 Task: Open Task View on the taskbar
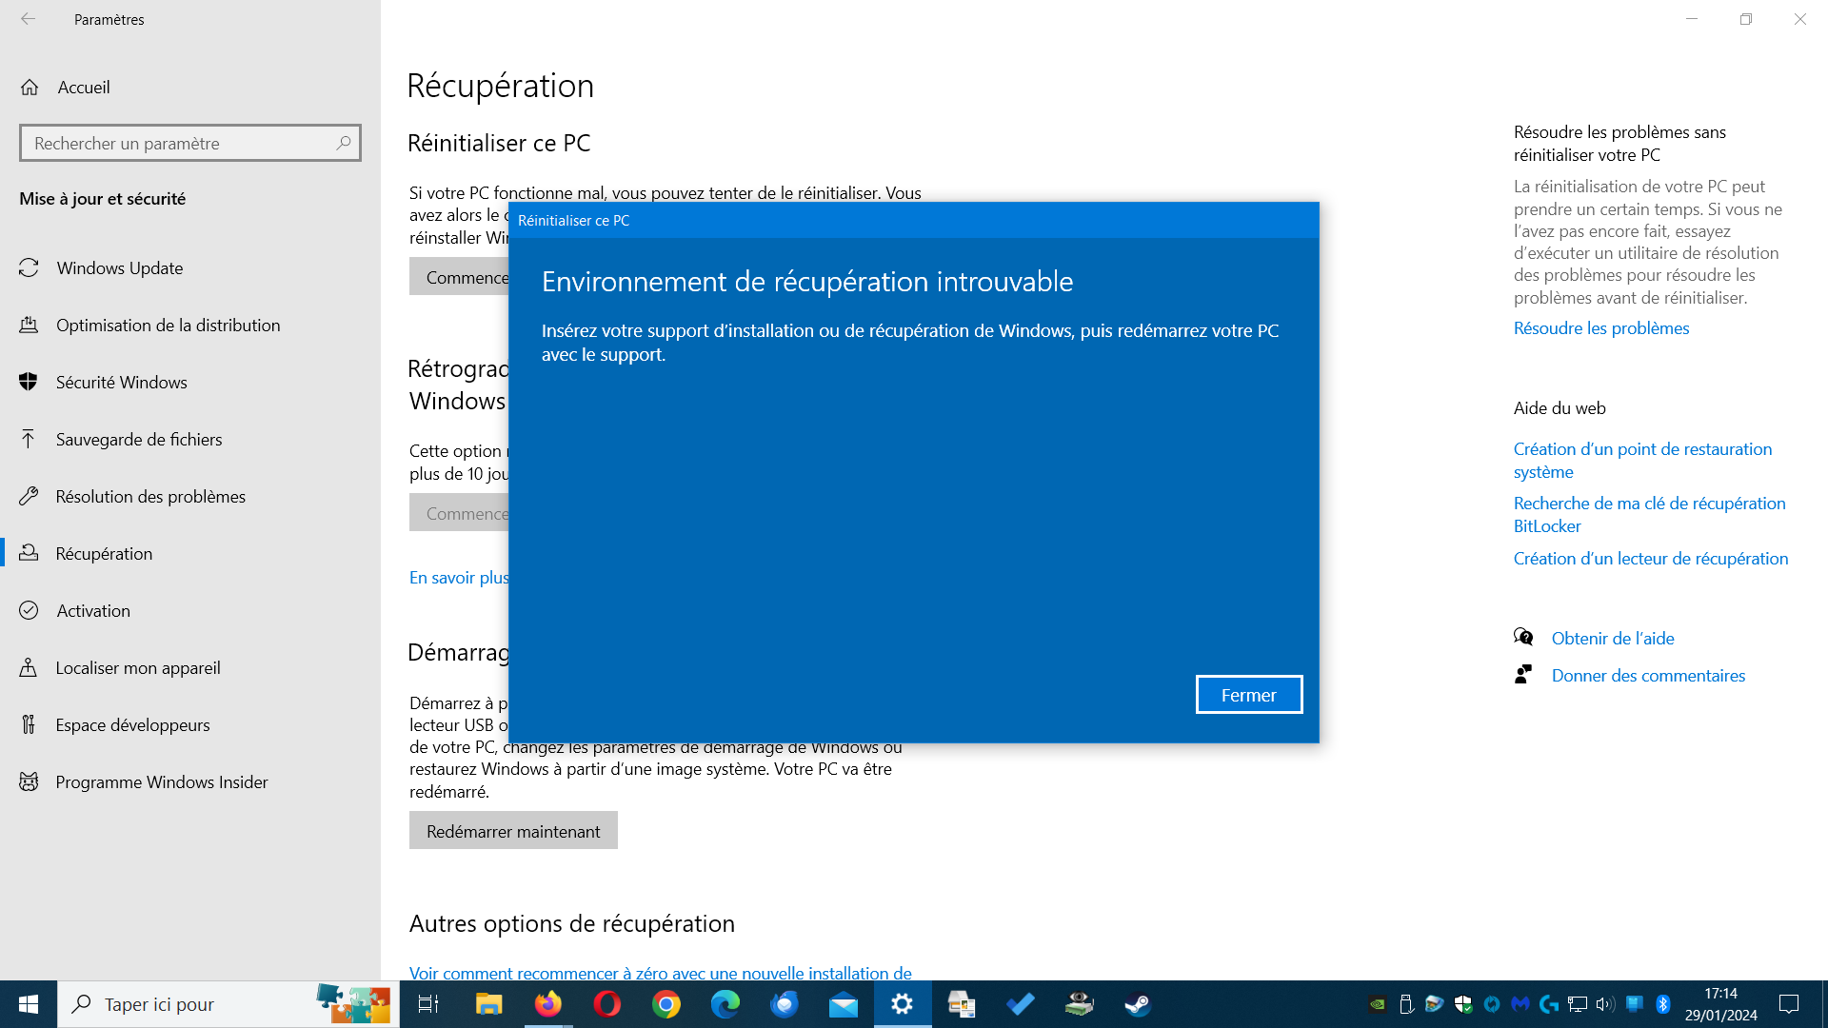click(x=428, y=1004)
